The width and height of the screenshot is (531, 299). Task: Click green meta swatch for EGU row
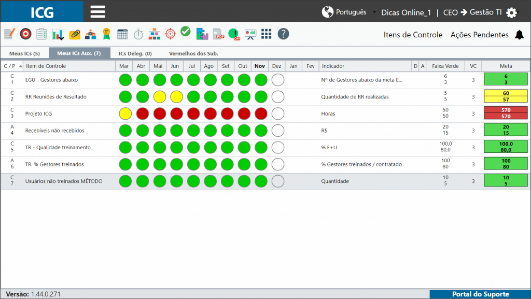506,79
